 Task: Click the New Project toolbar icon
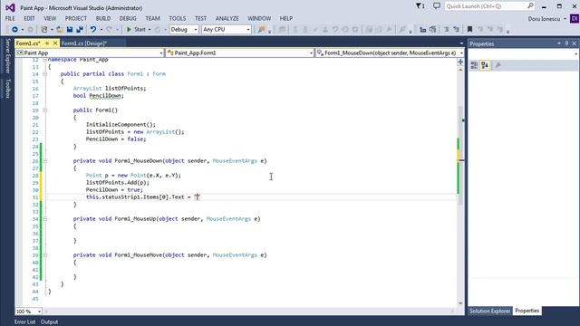(44, 29)
